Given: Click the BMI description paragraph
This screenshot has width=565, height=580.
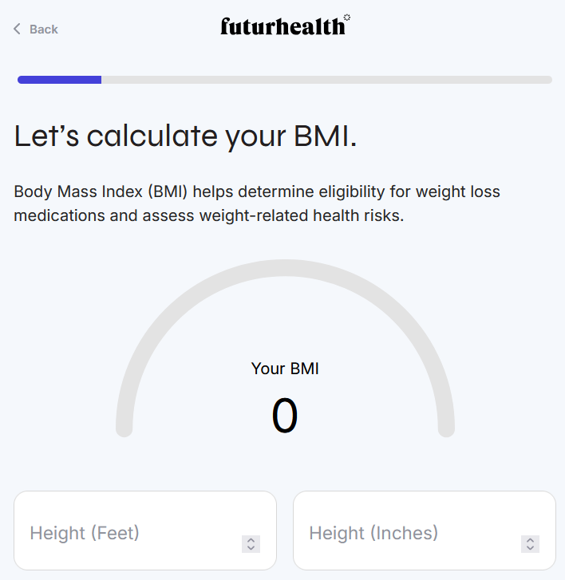Looking at the screenshot, I should tap(257, 204).
